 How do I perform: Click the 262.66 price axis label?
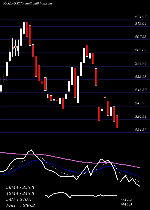[x=140, y=50]
